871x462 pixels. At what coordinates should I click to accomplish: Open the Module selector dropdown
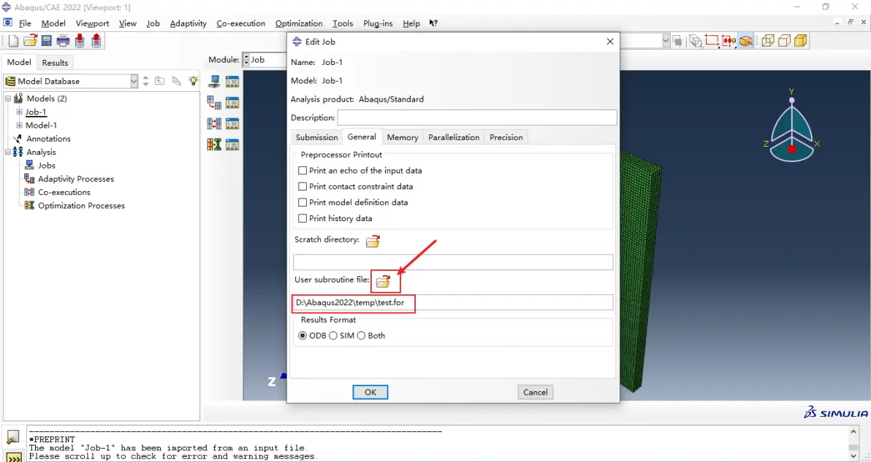pyautogui.click(x=247, y=59)
